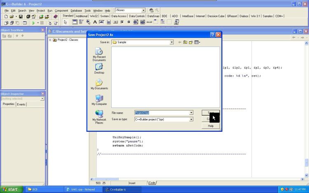
Task: Click the Trace Into debug icon
Action: [50, 23]
